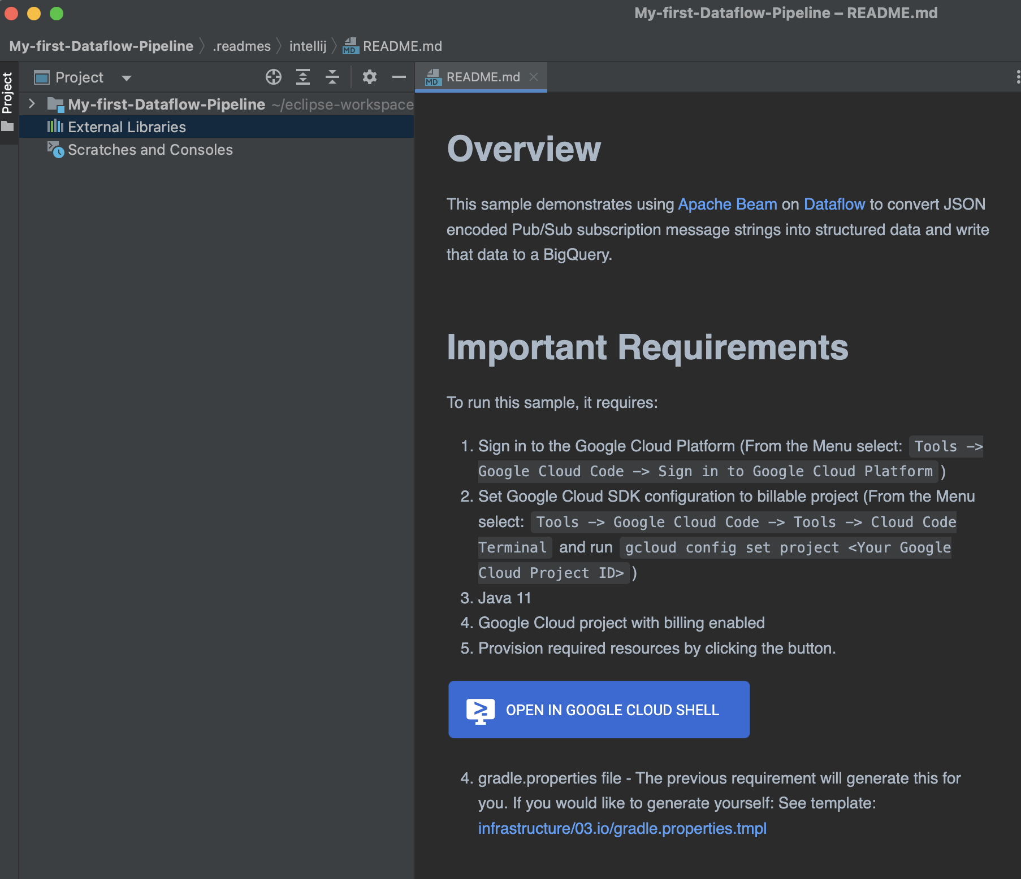
Task: Click the editor tabs more options kebab icon
Action: coord(1018,77)
